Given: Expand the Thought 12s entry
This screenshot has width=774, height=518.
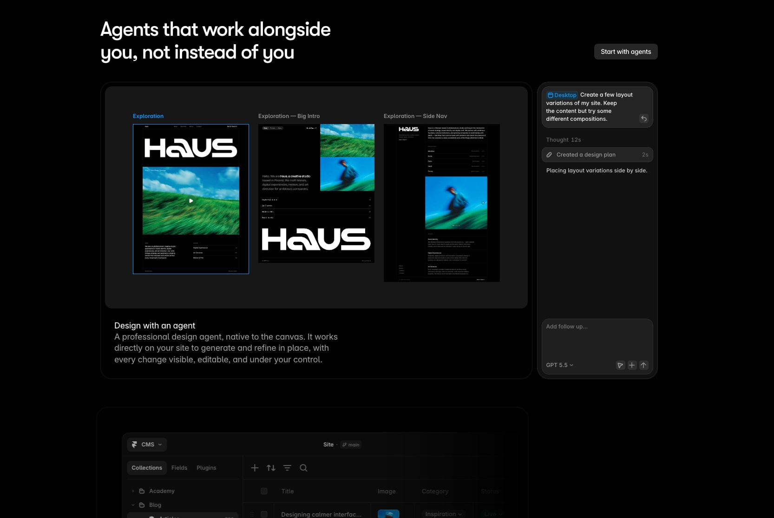Looking at the screenshot, I should click(563, 140).
